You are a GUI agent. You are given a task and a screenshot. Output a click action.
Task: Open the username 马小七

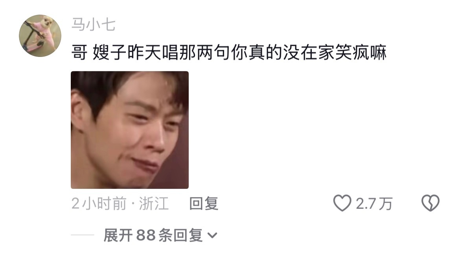click(94, 25)
